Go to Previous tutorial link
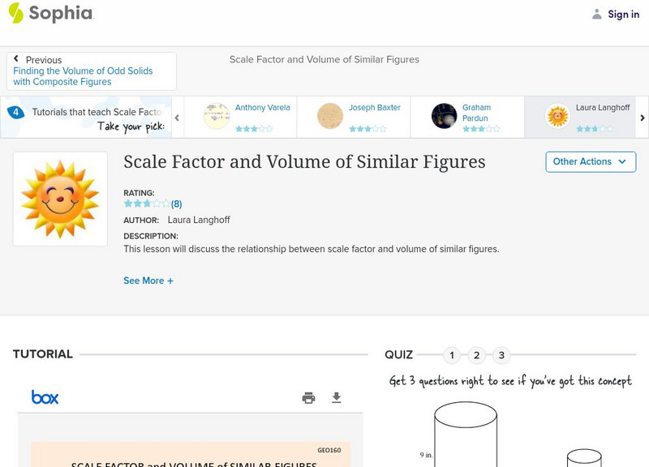Image resolution: width=649 pixels, height=467 pixels. (91, 71)
